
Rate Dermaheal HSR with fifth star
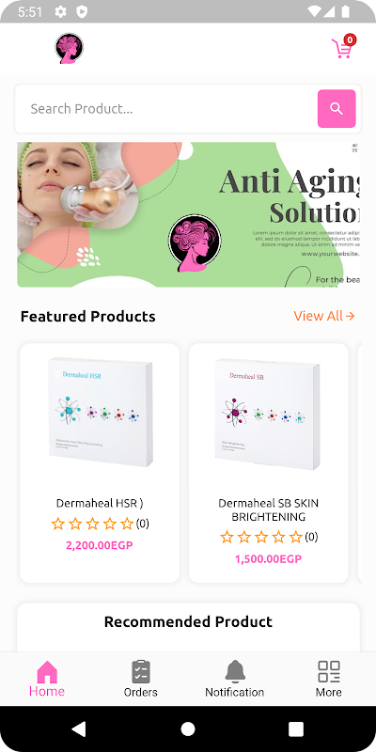(127, 524)
